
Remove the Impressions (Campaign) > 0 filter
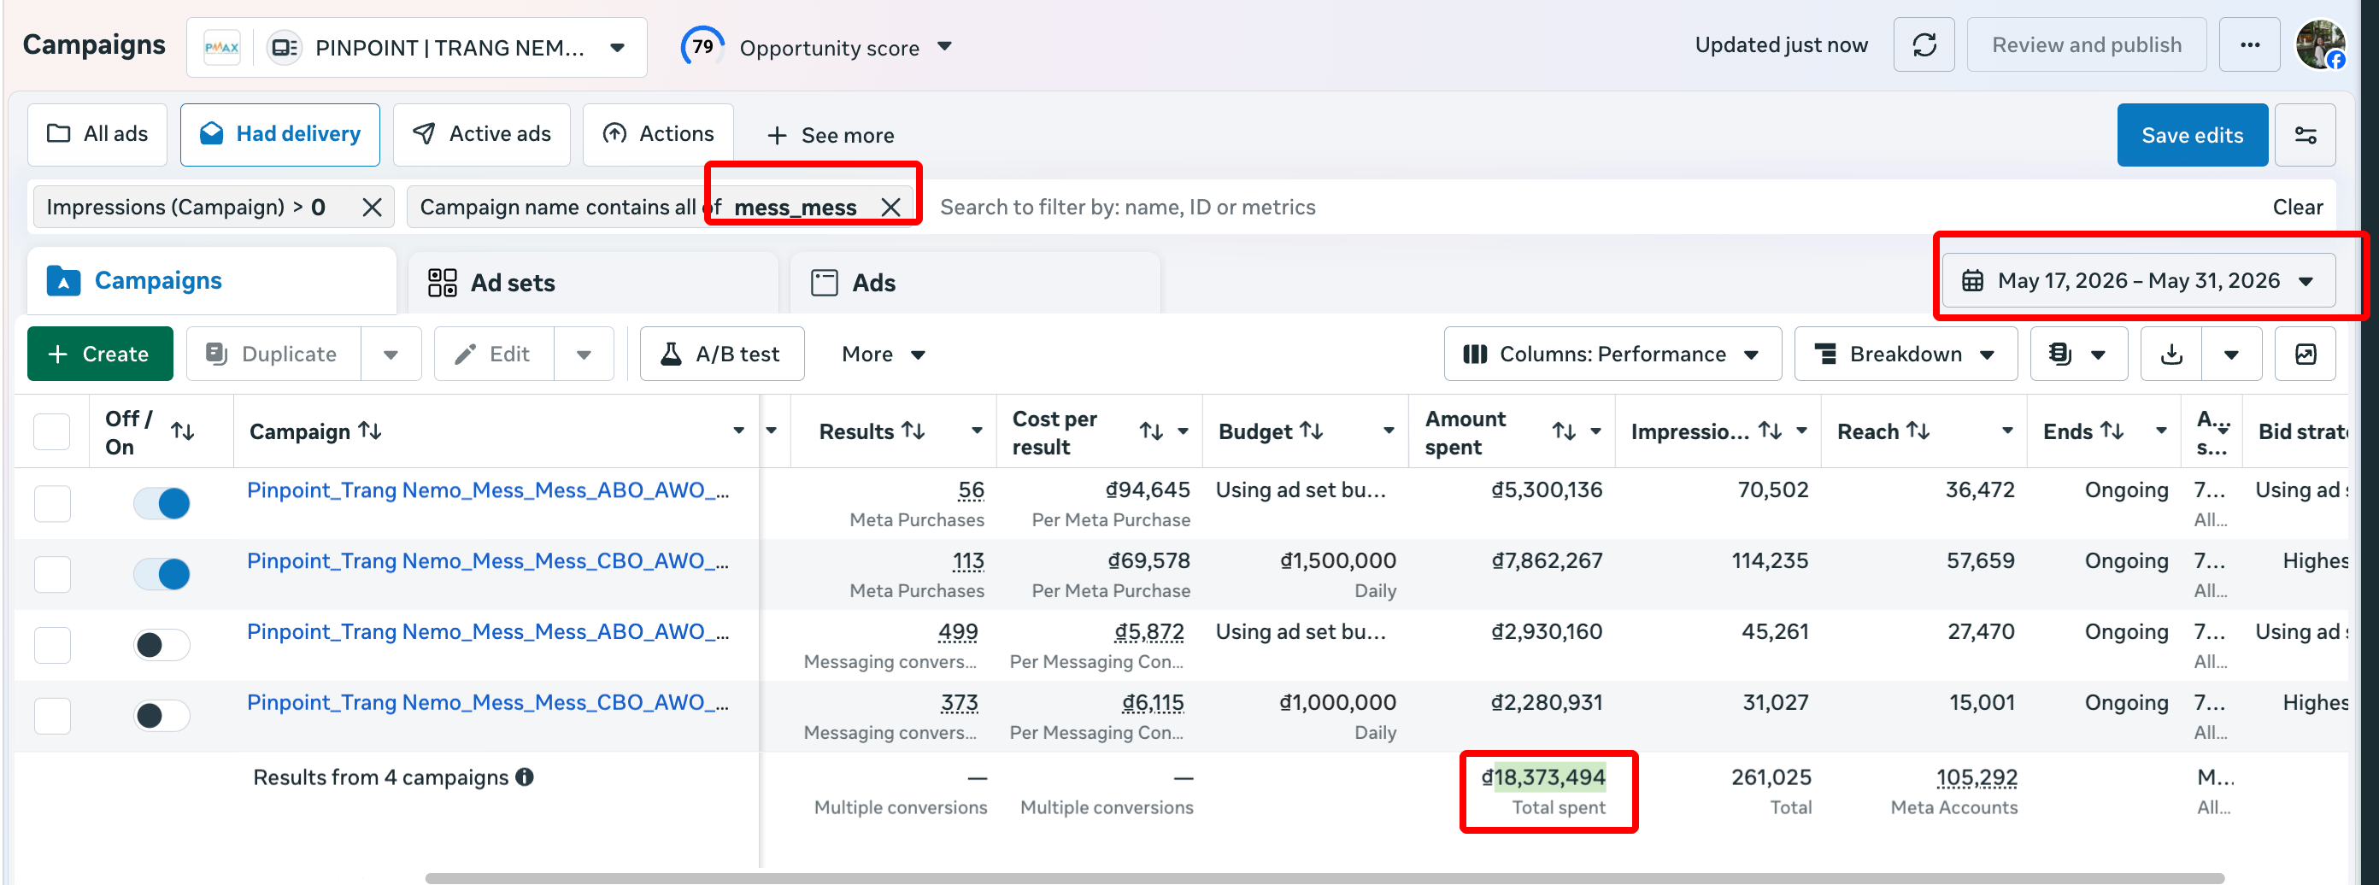click(x=373, y=207)
